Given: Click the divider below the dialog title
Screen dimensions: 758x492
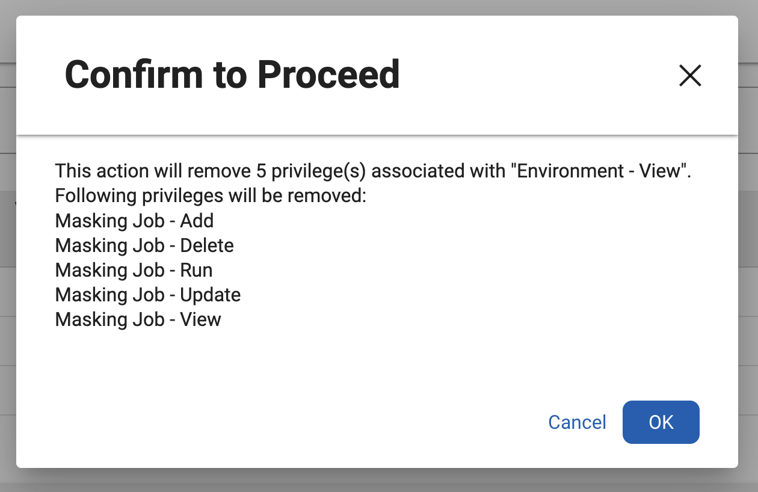Looking at the screenshot, I should click(x=379, y=133).
